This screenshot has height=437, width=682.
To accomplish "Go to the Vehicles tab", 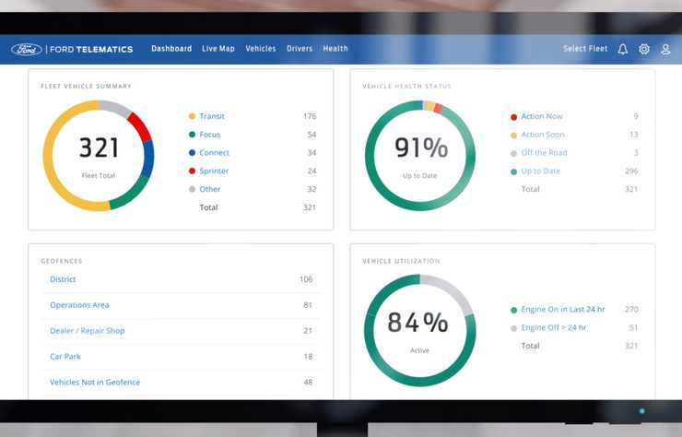I will [x=261, y=49].
